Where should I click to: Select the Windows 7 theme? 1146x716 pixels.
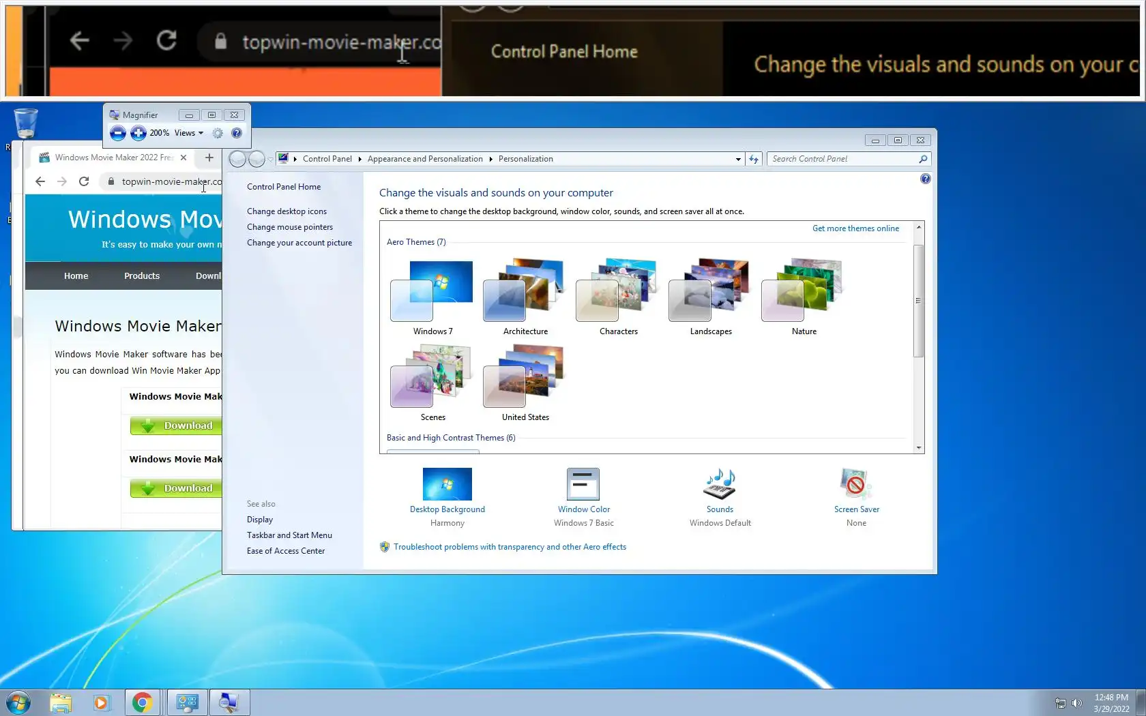432,297
